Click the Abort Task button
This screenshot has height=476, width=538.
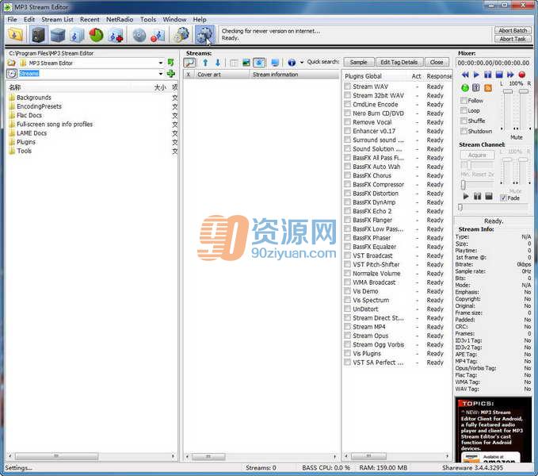pos(513,39)
